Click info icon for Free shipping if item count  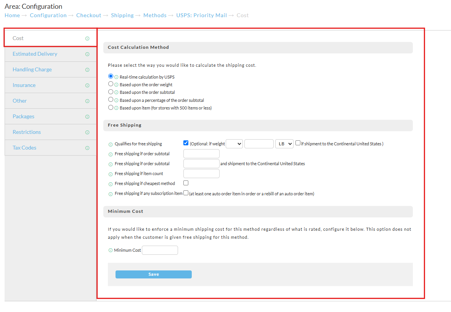coord(111,174)
